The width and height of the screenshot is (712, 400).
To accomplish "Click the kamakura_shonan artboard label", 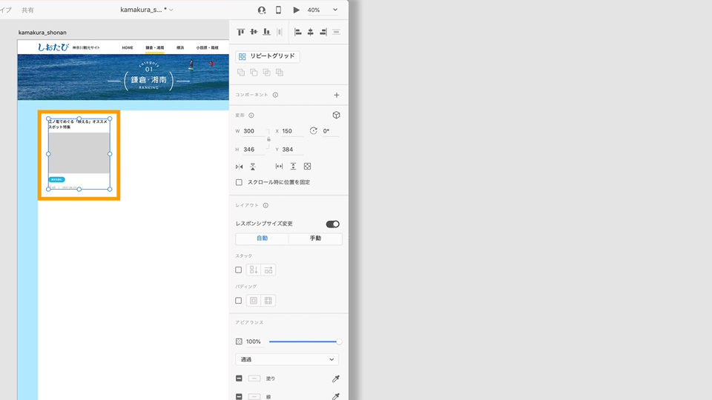I will click(42, 33).
